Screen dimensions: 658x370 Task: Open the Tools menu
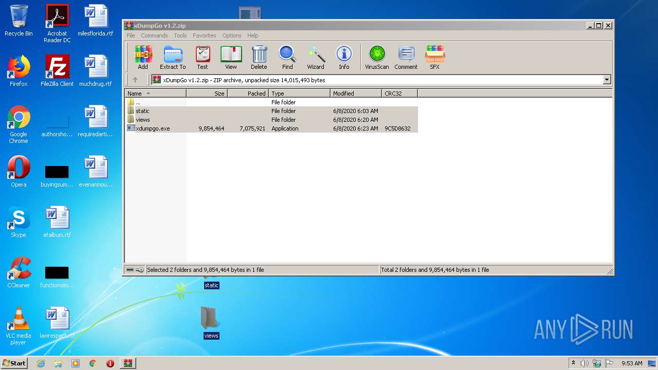180,35
